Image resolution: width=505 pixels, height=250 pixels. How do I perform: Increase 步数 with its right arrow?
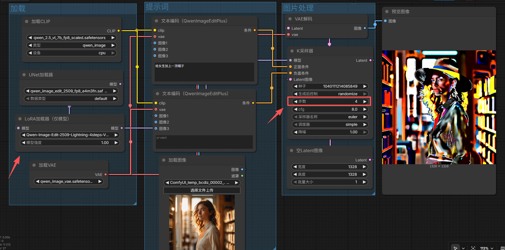pos(365,102)
